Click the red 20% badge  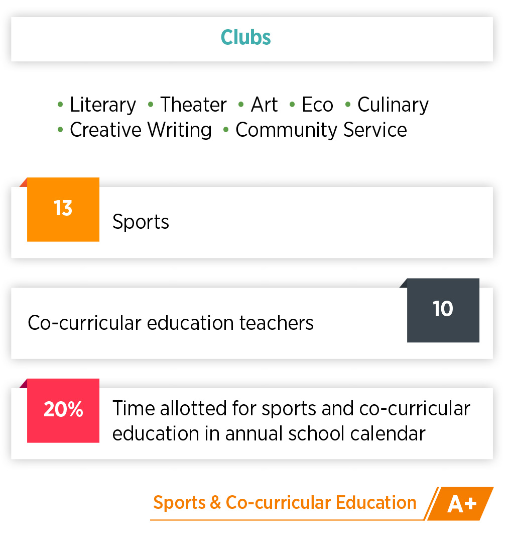63,411
